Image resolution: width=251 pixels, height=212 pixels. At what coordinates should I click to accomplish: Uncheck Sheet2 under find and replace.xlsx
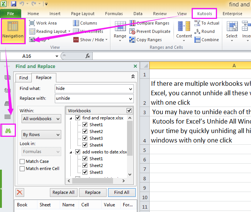(85, 132)
